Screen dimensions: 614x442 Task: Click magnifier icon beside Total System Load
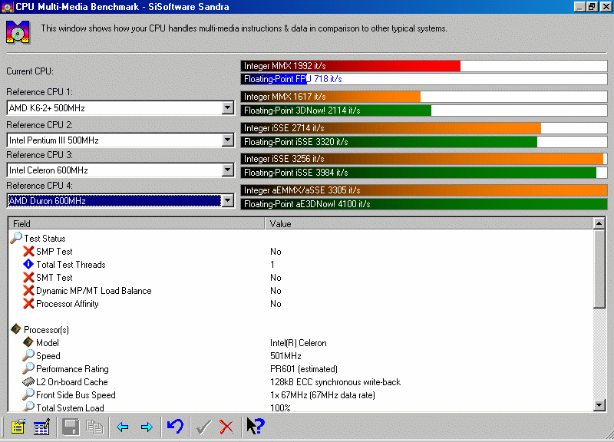(x=28, y=407)
